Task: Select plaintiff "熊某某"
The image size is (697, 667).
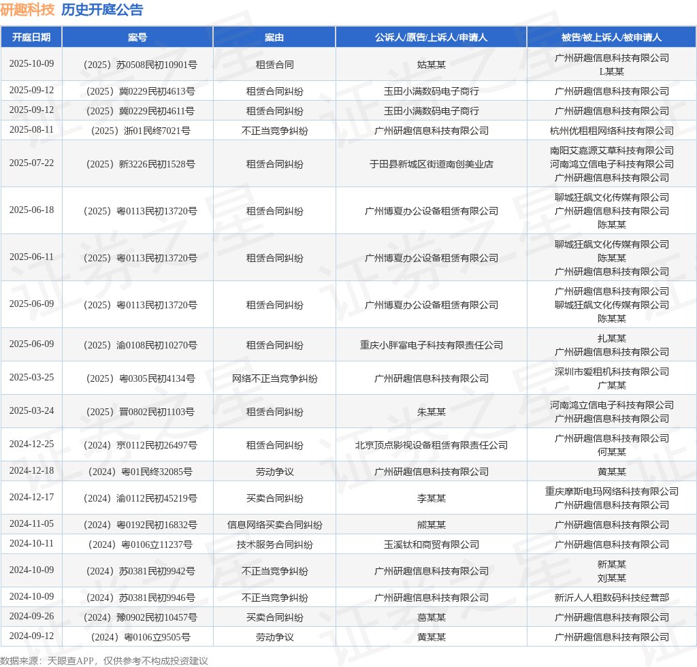Action: click(431, 525)
